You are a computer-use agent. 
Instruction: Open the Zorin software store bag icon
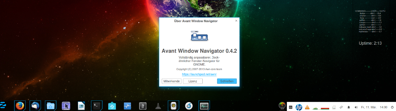(x=112, y=106)
